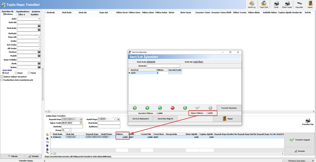Expand the Grubu dropdown

(39, 41)
